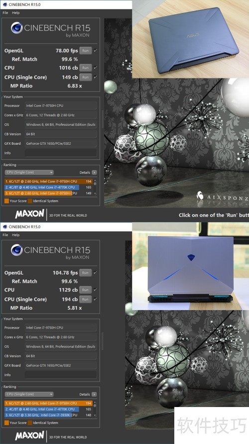Run CPU test showing 1016 cb
The width and height of the screenshot is (249, 444).
click(86, 68)
